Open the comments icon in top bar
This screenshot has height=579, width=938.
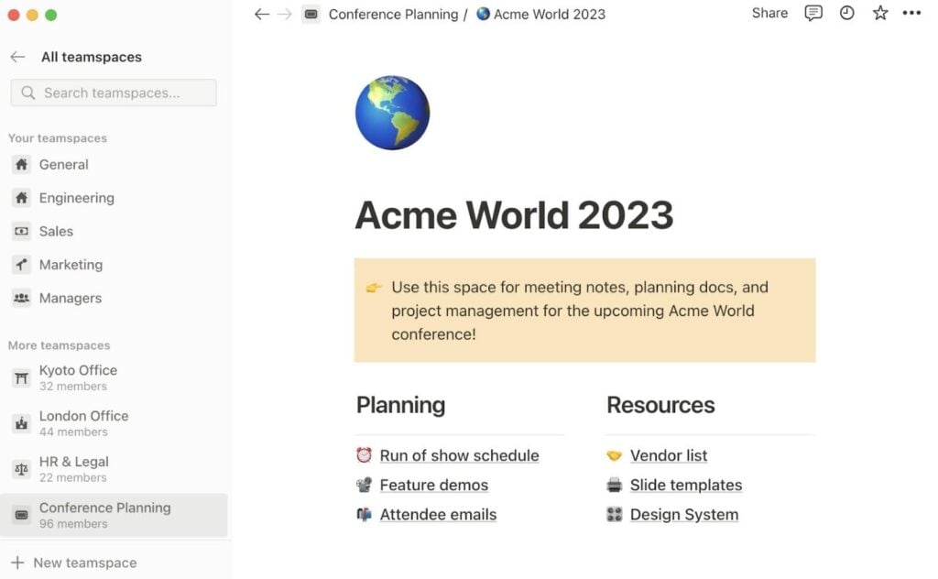813,13
